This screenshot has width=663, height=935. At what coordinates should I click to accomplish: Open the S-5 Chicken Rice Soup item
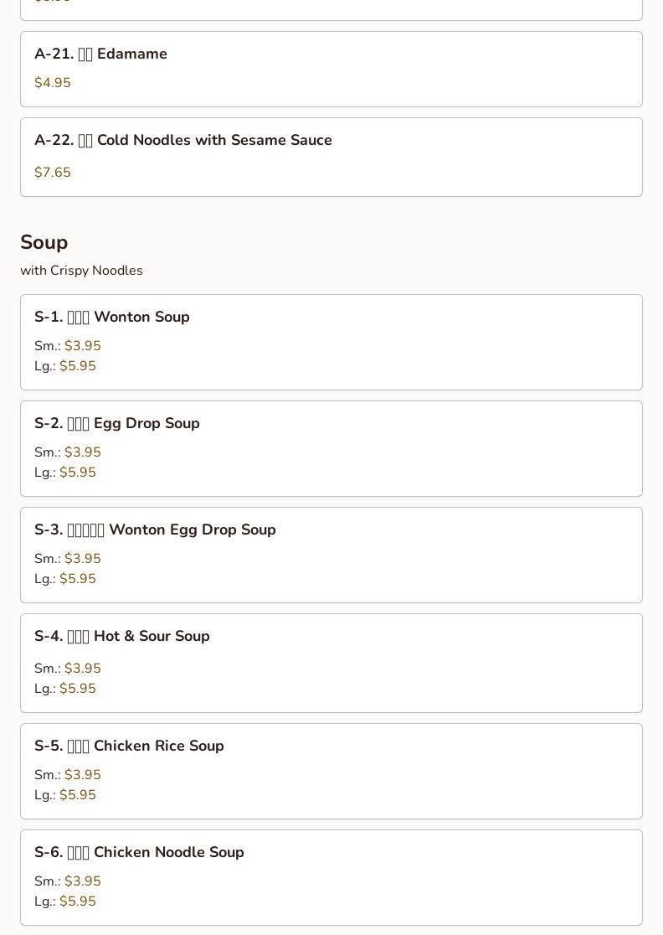(x=129, y=746)
